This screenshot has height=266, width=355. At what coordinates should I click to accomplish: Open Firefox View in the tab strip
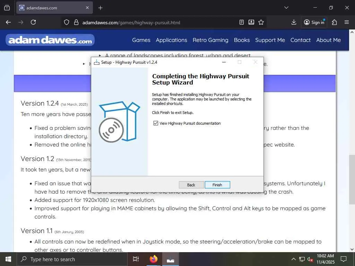pos(7,8)
